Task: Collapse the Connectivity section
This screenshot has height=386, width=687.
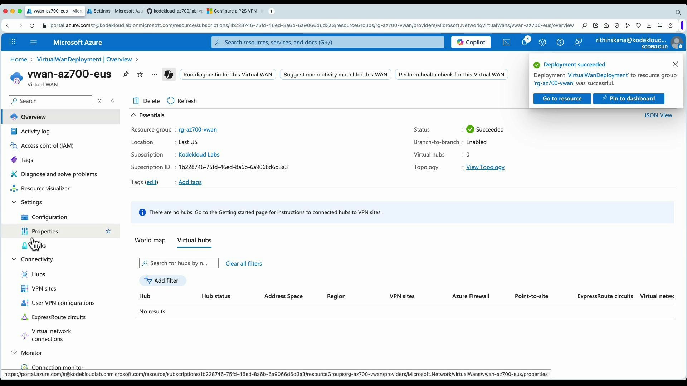Action: [14, 259]
